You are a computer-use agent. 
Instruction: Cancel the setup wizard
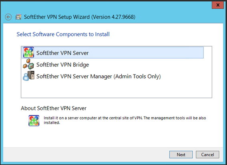pos(207,155)
